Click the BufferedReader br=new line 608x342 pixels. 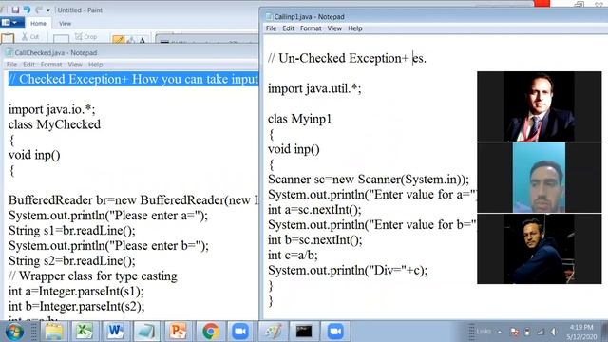coord(133,200)
